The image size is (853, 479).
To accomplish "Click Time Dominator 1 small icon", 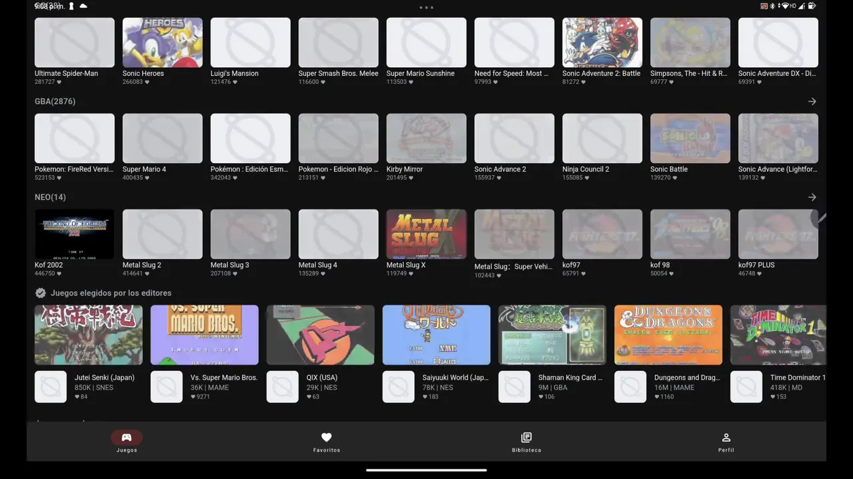I will [x=746, y=387].
